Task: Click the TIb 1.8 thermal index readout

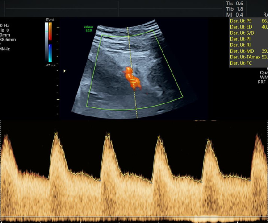Action: click(234, 9)
